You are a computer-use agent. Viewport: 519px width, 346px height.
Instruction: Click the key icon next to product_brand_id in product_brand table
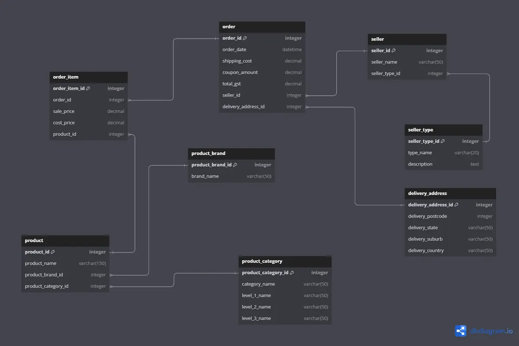coord(235,165)
